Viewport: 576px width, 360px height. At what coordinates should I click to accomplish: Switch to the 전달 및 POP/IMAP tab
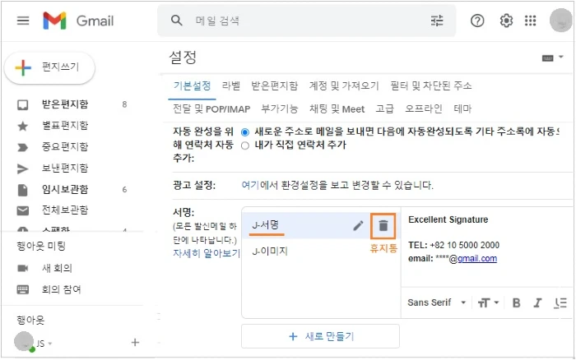point(211,109)
